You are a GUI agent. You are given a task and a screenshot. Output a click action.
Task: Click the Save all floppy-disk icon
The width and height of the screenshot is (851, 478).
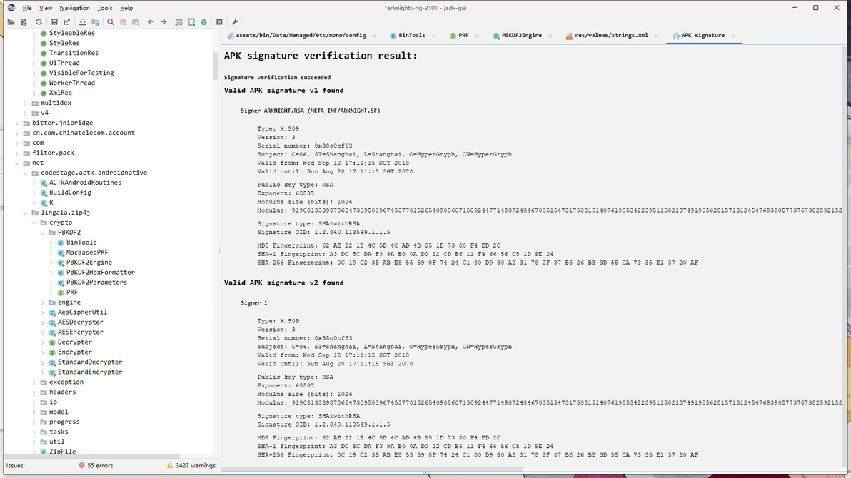(x=54, y=22)
